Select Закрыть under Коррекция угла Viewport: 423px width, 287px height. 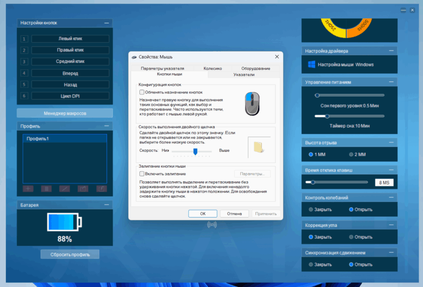(311, 237)
